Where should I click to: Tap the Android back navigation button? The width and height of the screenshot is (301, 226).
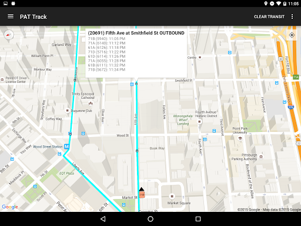(103, 219)
